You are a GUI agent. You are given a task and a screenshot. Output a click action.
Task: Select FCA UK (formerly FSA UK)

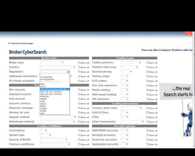(x=55, y=89)
